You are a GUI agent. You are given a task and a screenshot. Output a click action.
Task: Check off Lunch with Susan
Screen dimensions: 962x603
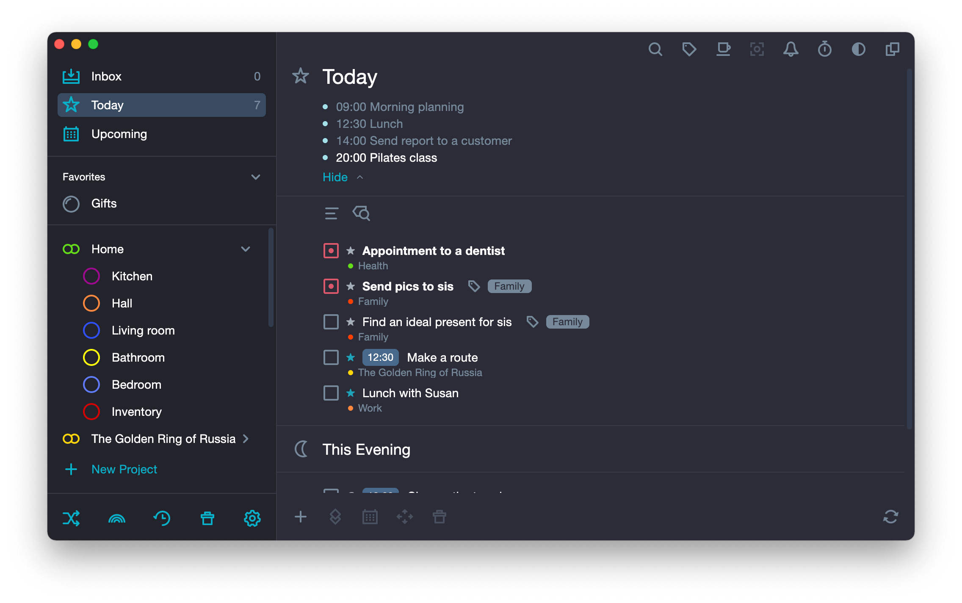tap(331, 393)
